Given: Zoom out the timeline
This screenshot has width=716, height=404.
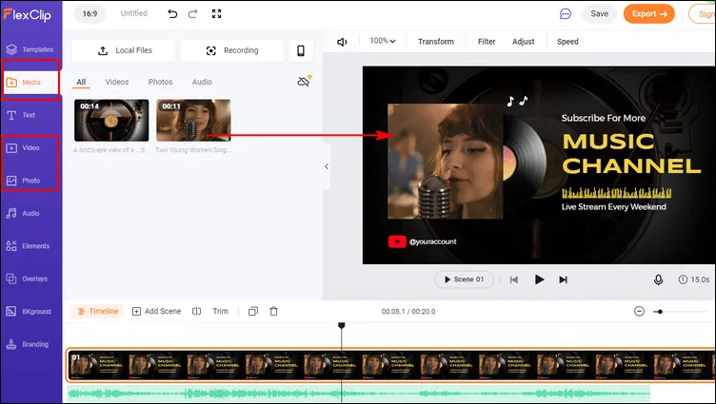Looking at the screenshot, I should (639, 312).
